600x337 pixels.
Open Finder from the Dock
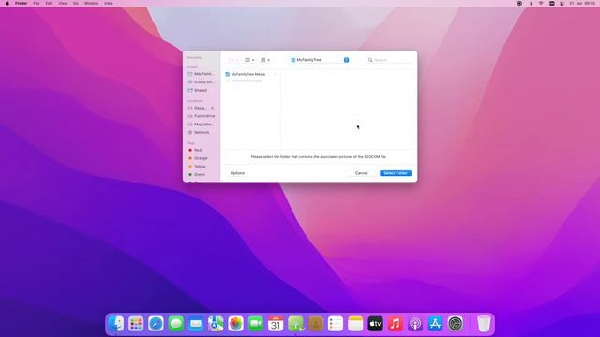116,324
